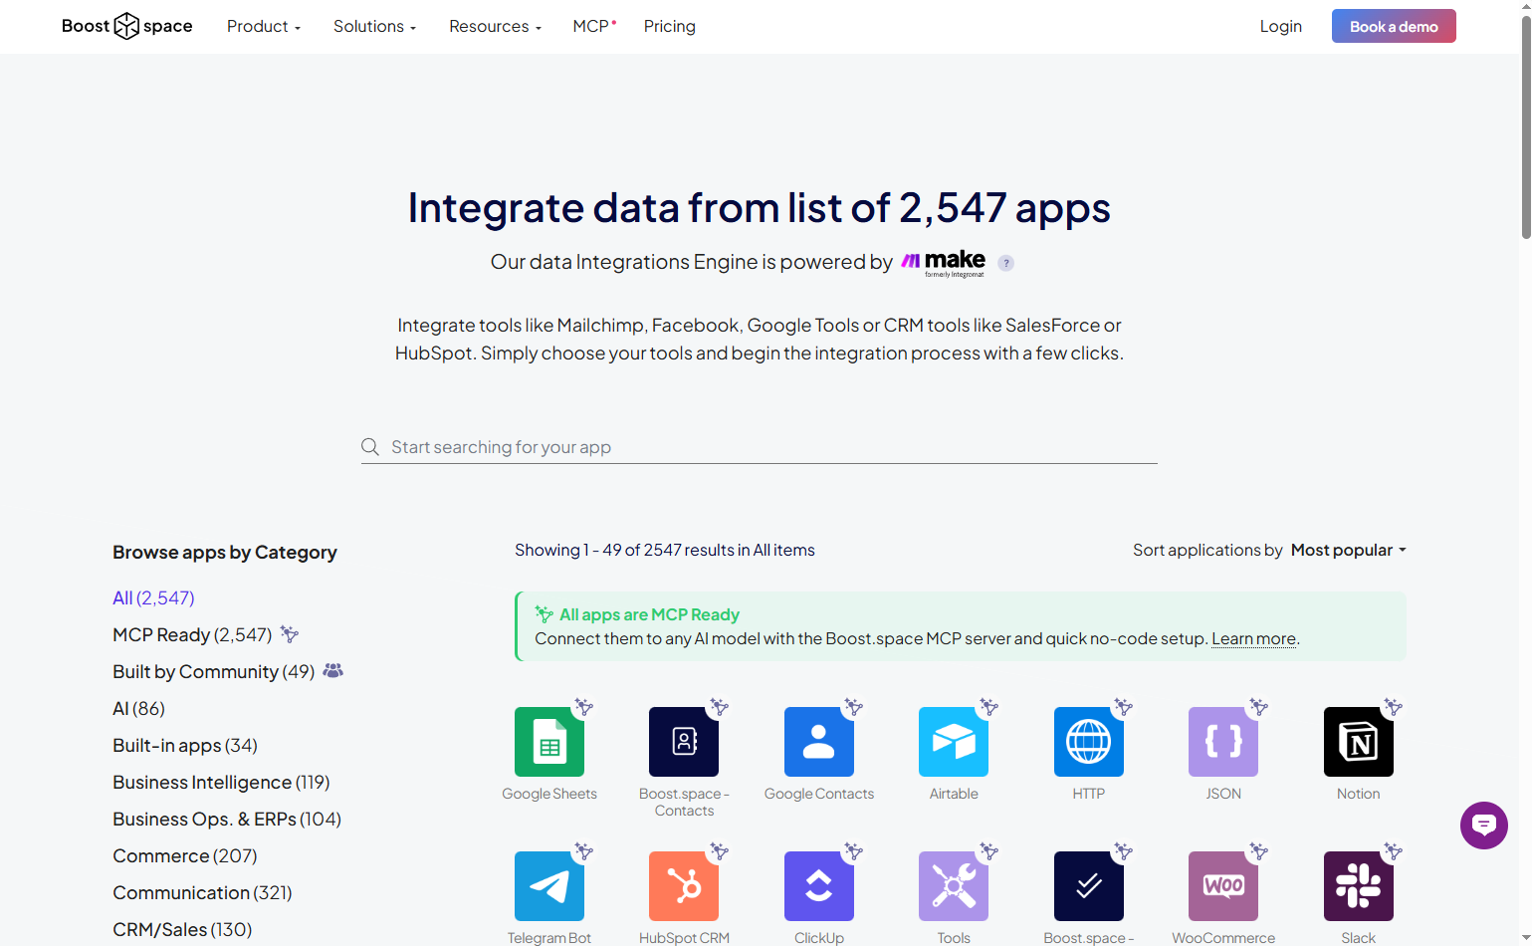
Task: Expand the Solutions dropdown menu
Action: tap(374, 27)
